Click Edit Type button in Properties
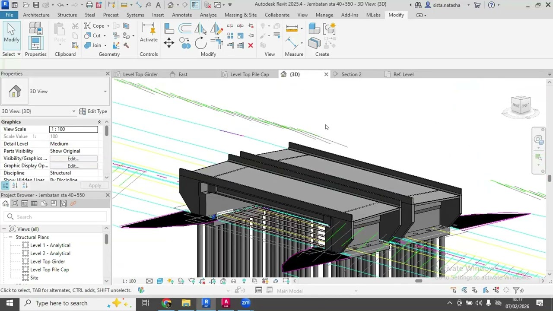The width and height of the screenshot is (553, 311). pyautogui.click(x=93, y=111)
